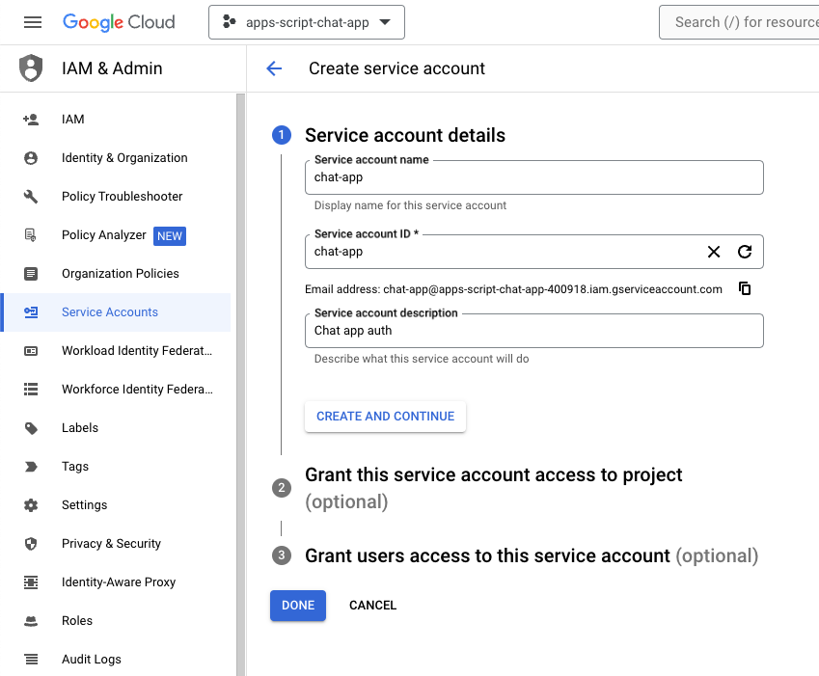Click the Policy Troubleshooter wrench icon

coord(31,197)
